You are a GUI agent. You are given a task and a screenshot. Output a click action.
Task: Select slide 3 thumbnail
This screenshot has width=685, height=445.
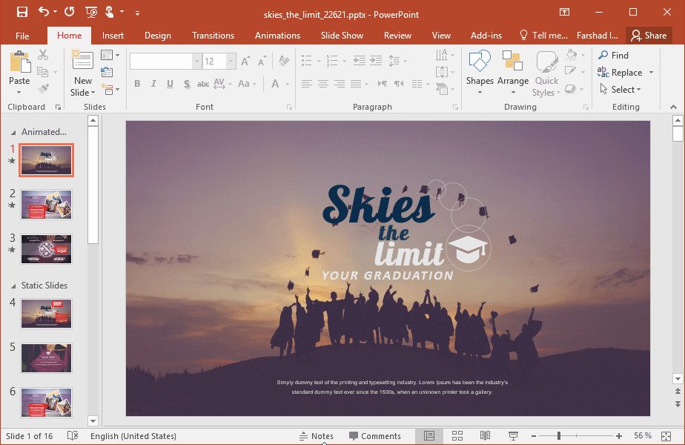click(x=46, y=249)
